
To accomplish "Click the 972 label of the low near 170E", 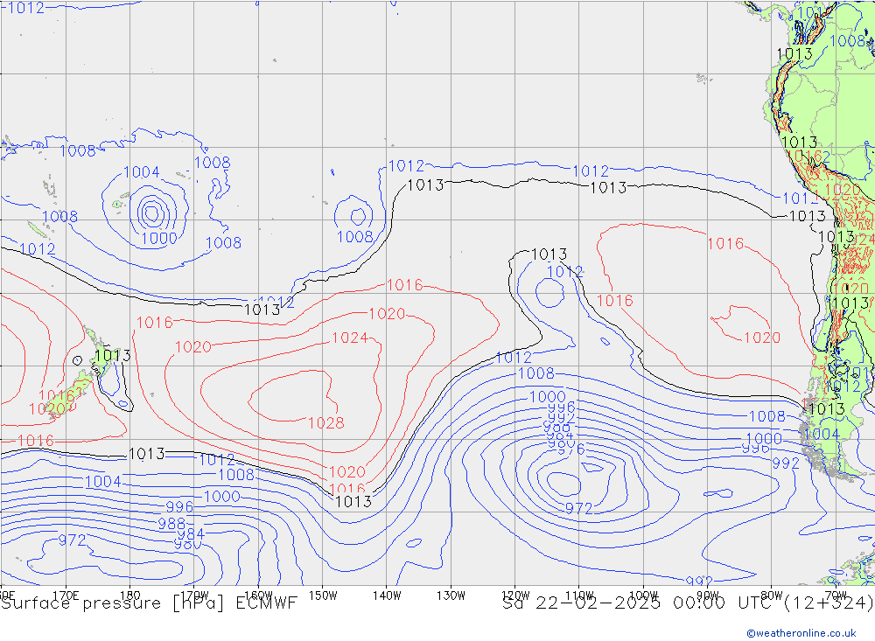I will (x=72, y=540).
